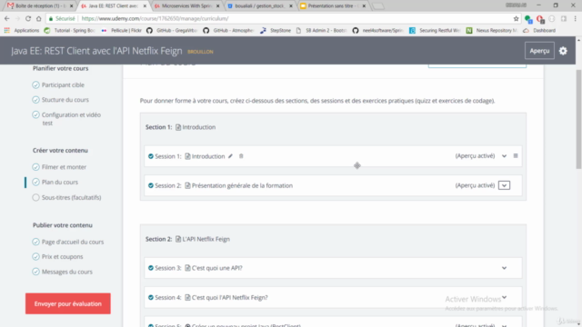Toggle Participant cible check circle
The height and width of the screenshot is (327, 582).
point(35,84)
